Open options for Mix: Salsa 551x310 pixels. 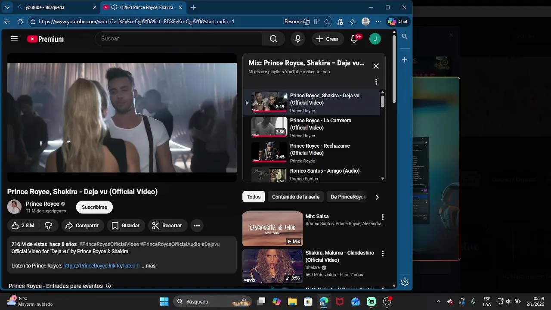383,217
